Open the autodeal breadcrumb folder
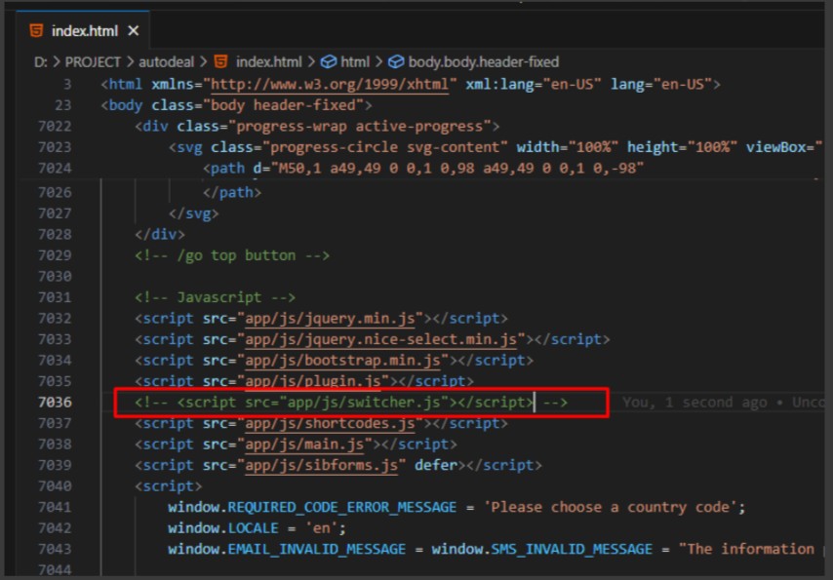The image size is (833, 580). 166,62
